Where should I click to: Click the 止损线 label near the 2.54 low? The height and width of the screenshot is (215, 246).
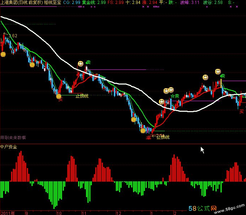click(163, 137)
